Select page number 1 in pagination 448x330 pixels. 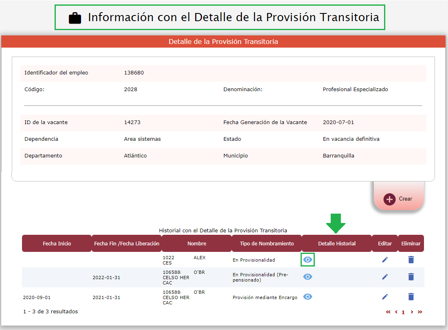(403, 313)
